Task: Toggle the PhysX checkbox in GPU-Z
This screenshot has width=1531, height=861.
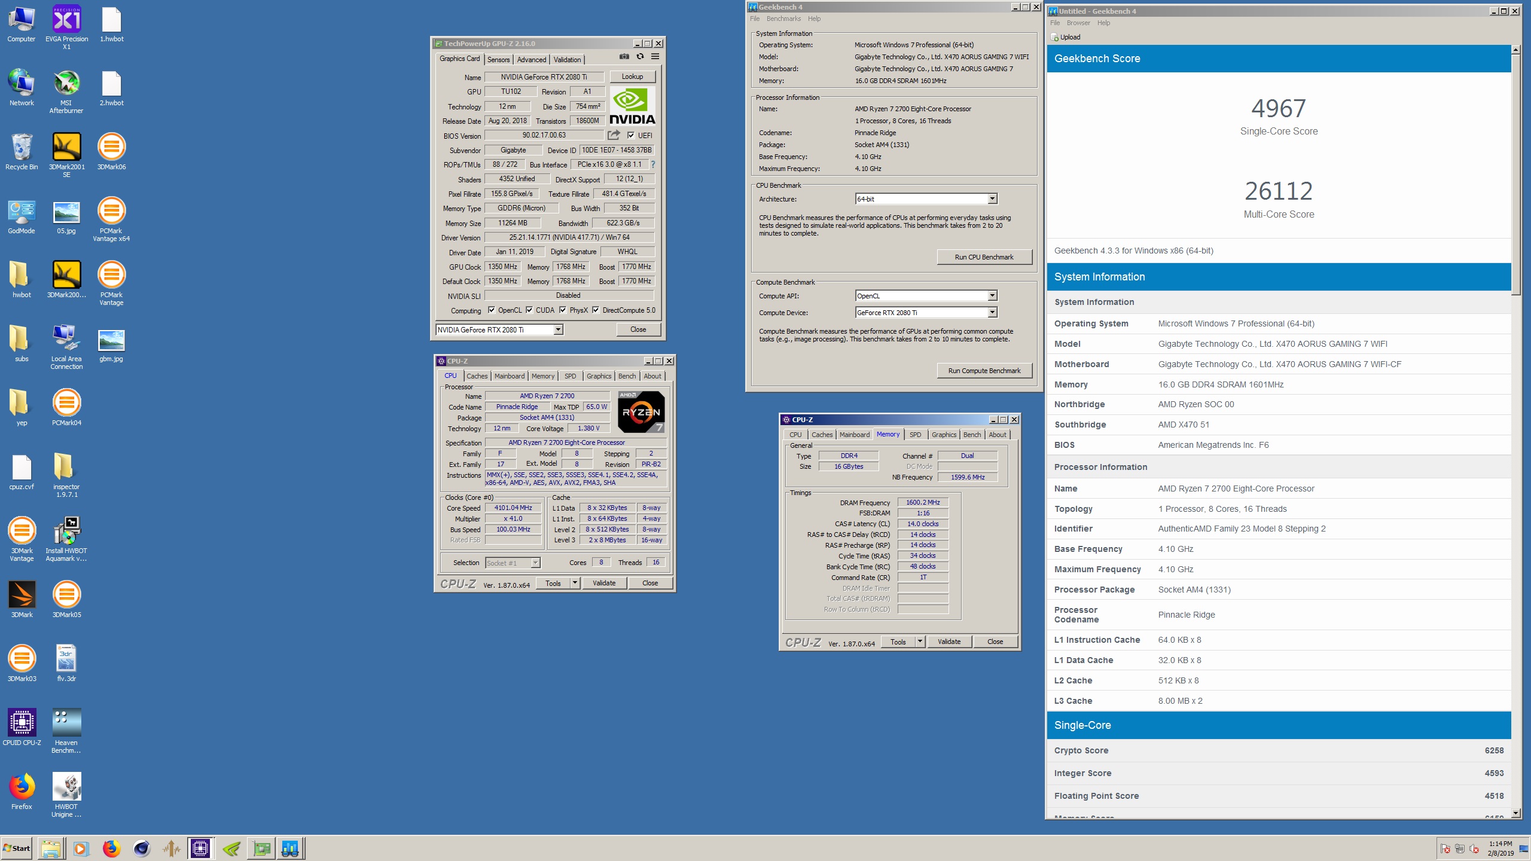Action: tap(563, 310)
